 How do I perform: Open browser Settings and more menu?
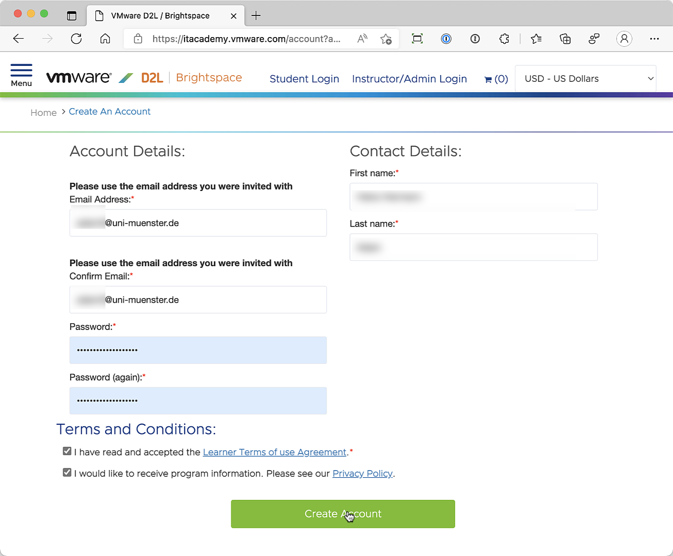point(654,39)
